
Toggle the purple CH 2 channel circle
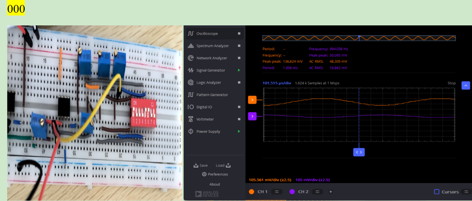[x=292, y=192]
